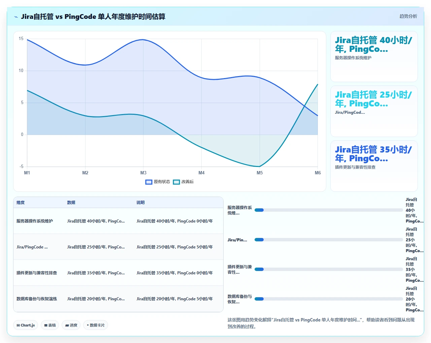Viewport: 431px width, 343px height.
Task: Click the M1 x-axis label
Action: (27, 173)
